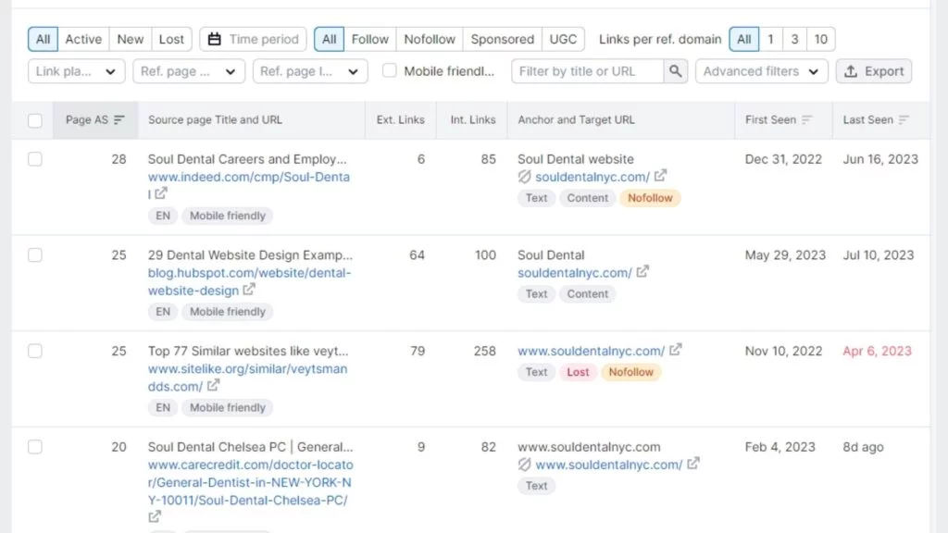Click the redirect icon in carecredit row target

(524, 465)
